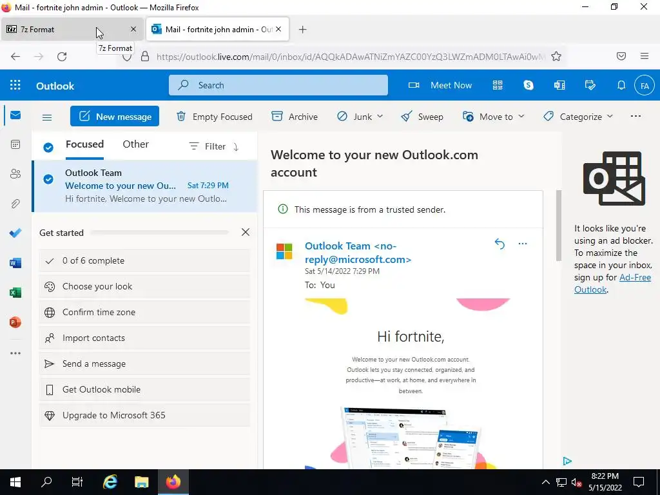660x495 pixels.
Task: Select Import contacts step
Action: click(x=144, y=338)
